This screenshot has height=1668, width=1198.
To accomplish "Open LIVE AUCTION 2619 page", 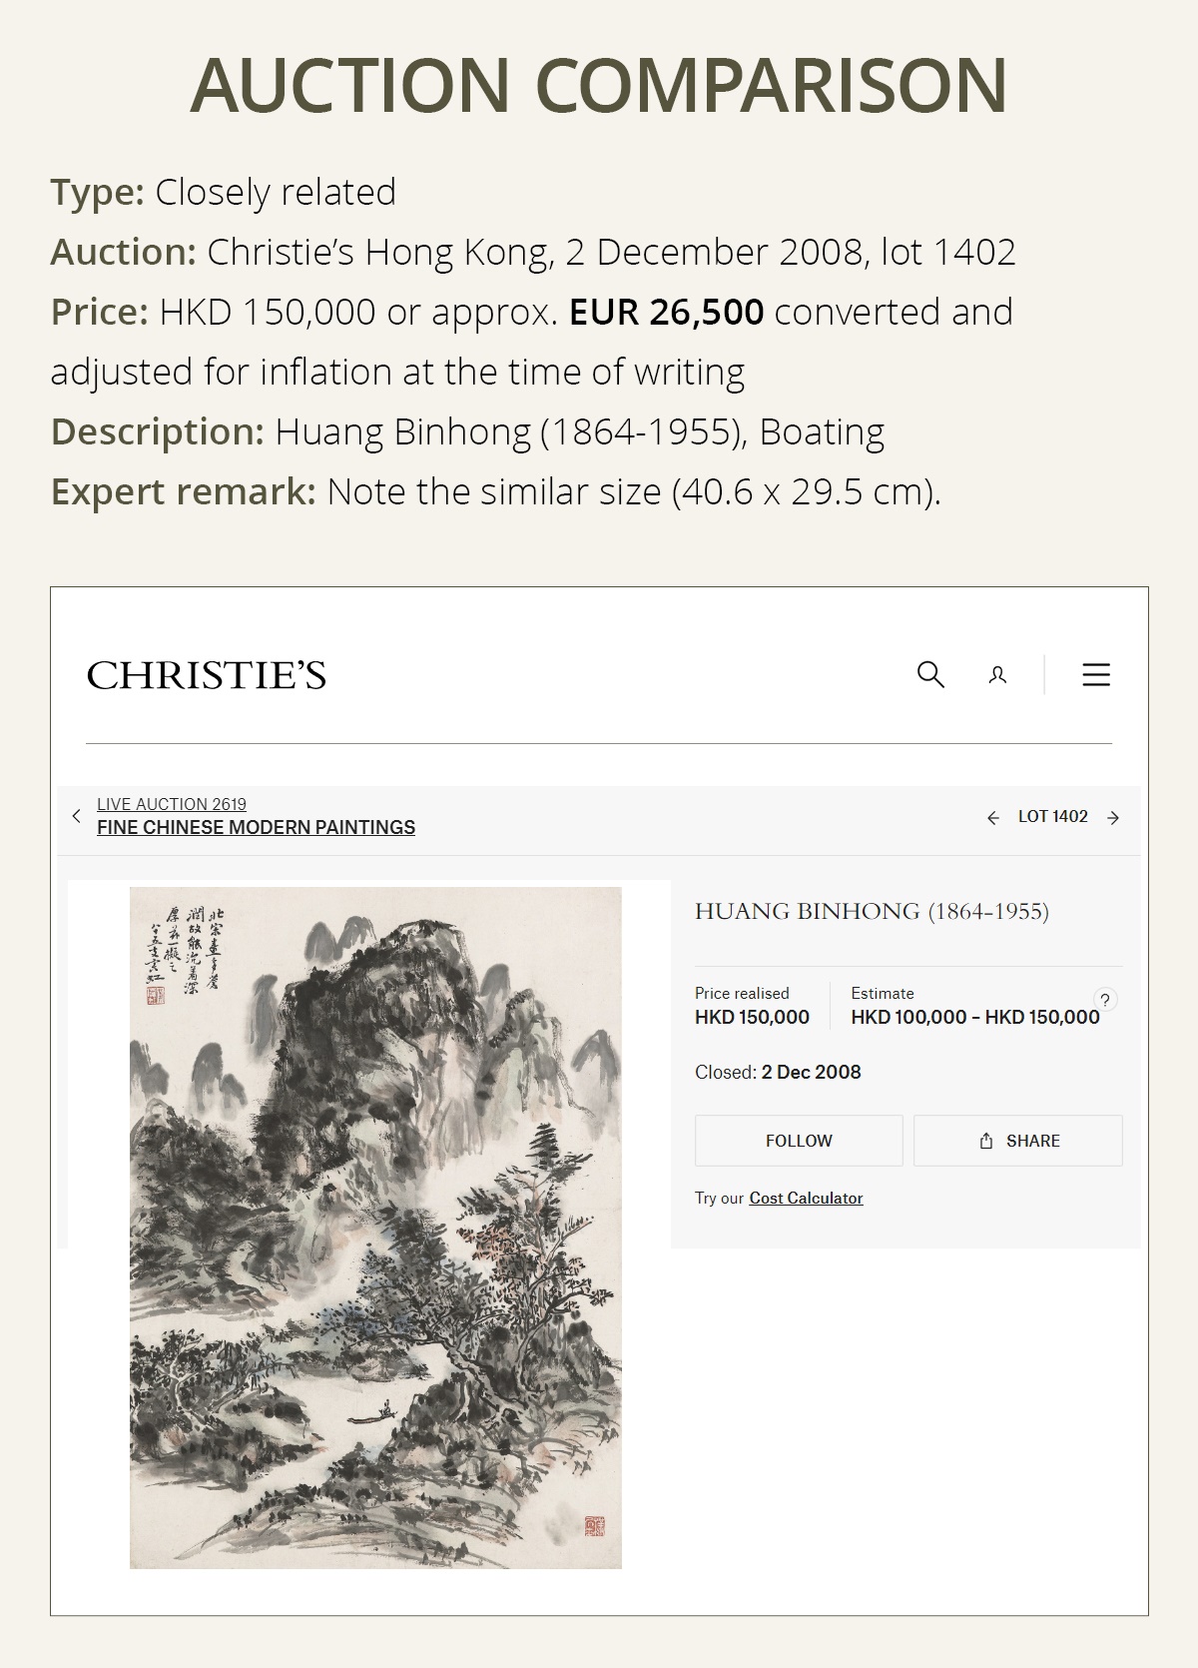I will coord(172,804).
